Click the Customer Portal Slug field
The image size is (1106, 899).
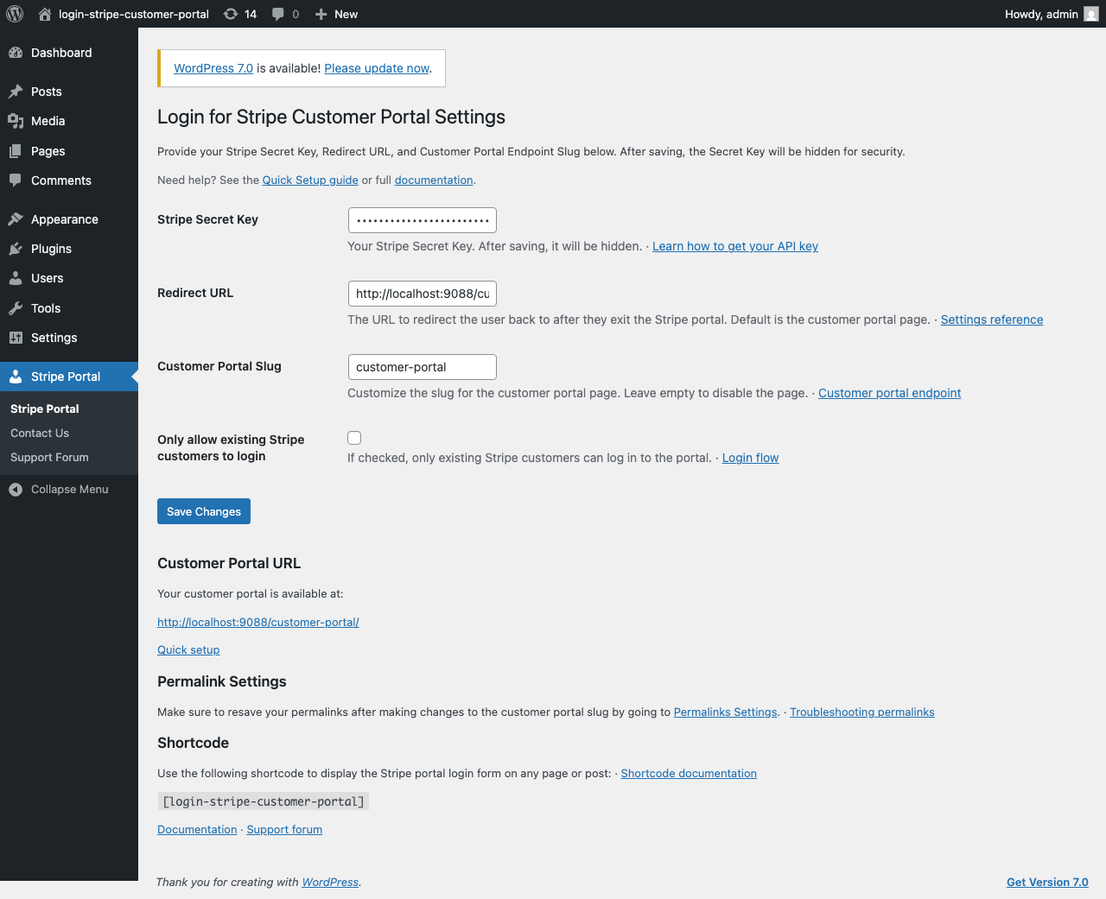(x=422, y=367)
